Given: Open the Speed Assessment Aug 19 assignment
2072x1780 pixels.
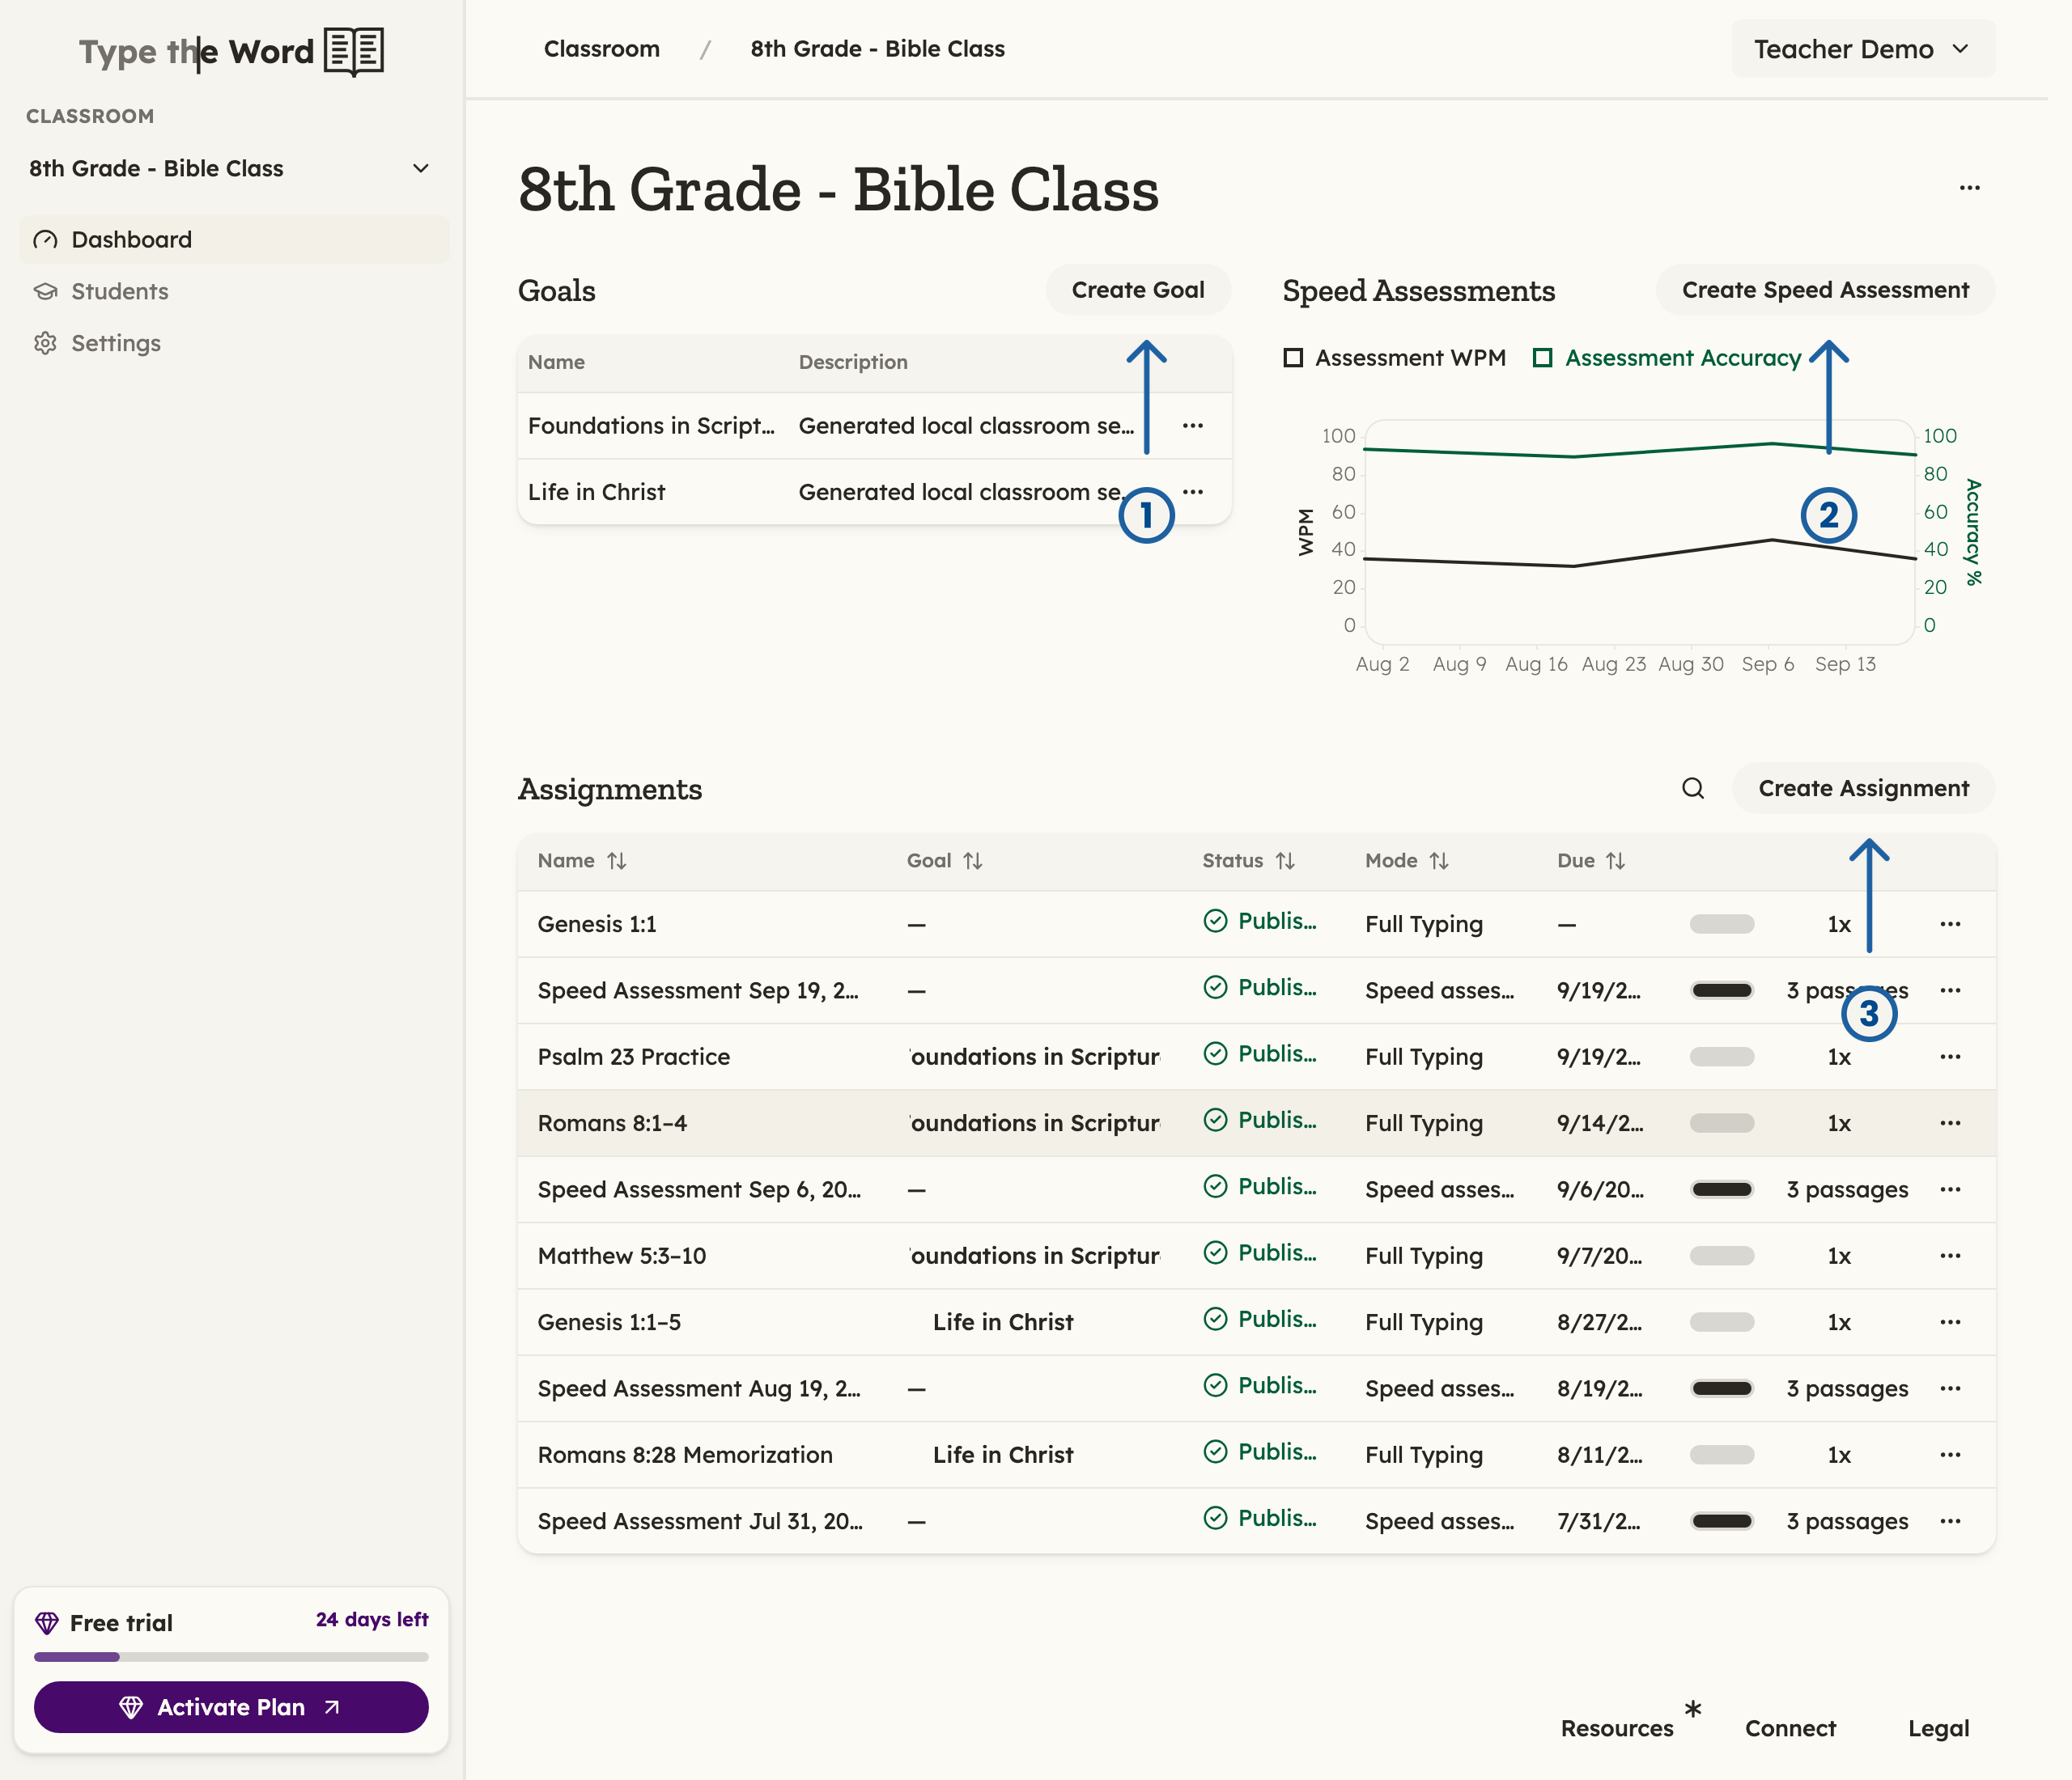Looking at the screenshot, I should [x=698, y=1388].
